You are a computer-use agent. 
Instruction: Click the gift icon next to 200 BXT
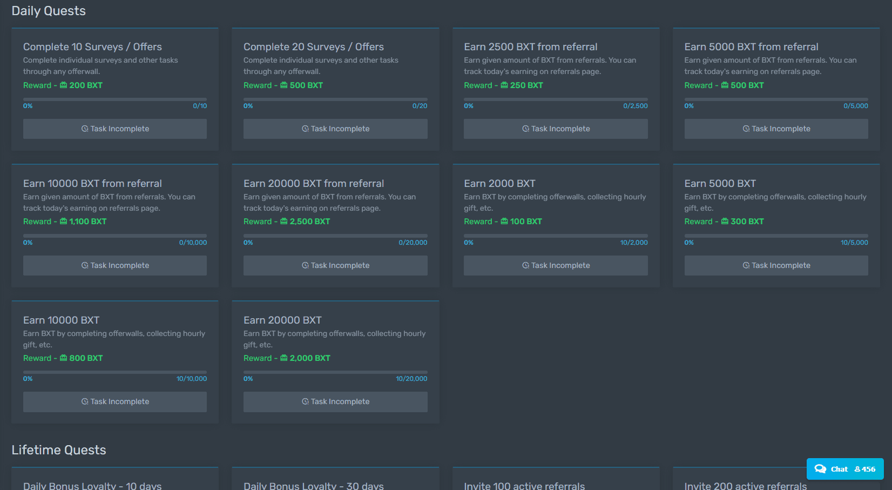pos(63,85)
